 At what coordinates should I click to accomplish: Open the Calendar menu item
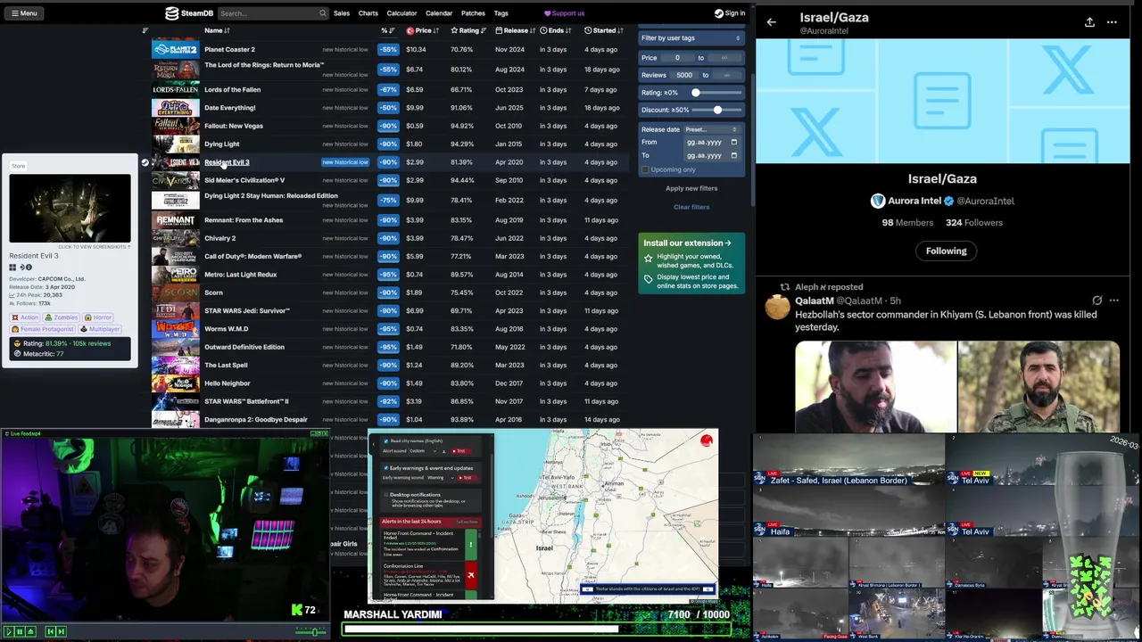click(x=439, y=13)
